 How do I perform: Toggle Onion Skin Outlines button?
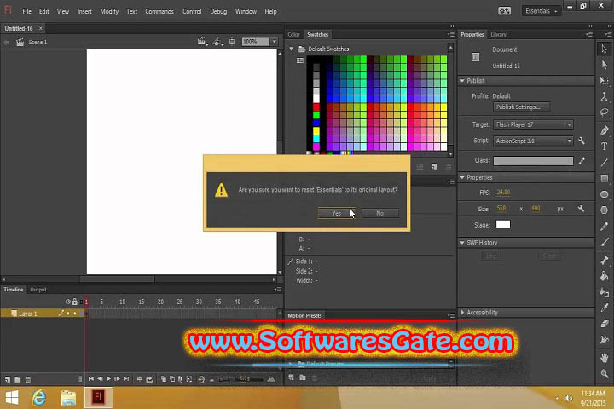pos(172,379)
